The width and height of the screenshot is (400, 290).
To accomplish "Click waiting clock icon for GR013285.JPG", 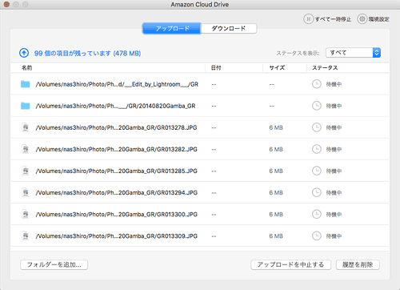I will pyautogui.click(x=317, y=171).
